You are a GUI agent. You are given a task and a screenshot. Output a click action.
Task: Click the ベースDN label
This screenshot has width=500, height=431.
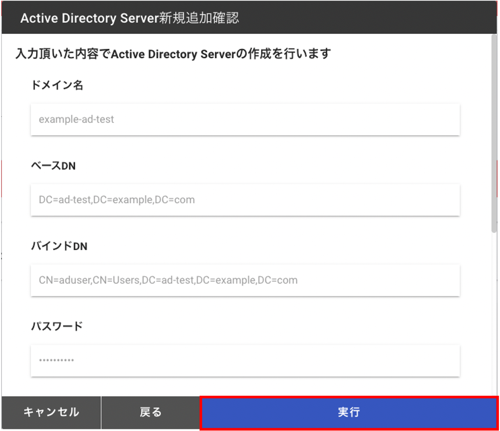coord(53,166)
